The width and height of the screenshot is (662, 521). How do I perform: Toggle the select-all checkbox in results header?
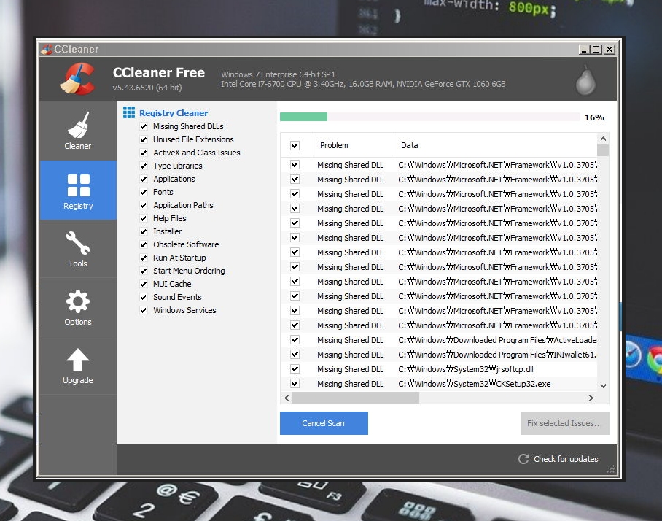295,145
